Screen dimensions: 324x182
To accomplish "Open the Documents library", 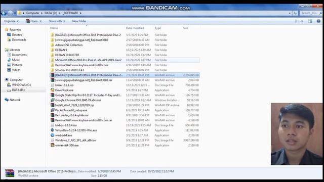I will click(x=19, y=55).
